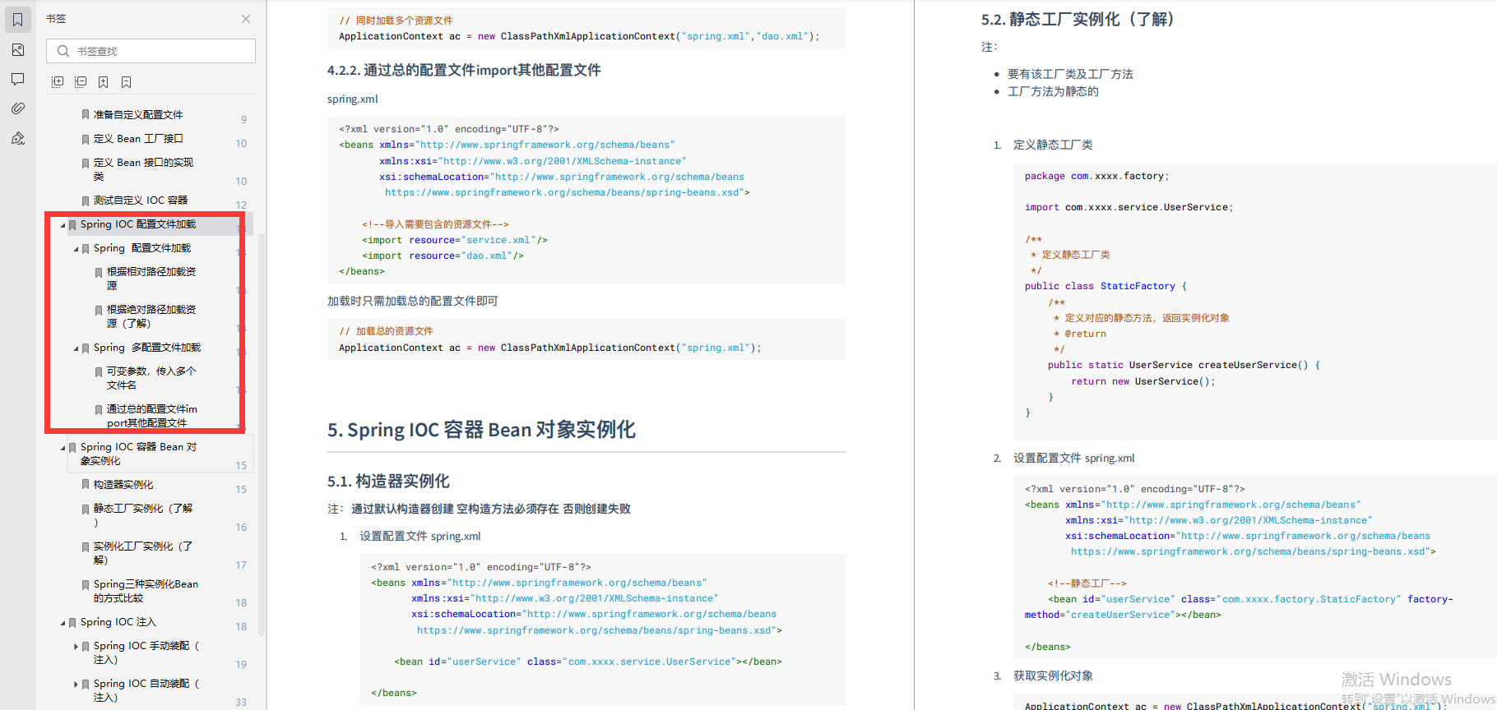This screenshot has width=1497, height=710.
Task: Click heading 5. Spring IOC 容器 Bean 对象实例化
Action: 481,430
